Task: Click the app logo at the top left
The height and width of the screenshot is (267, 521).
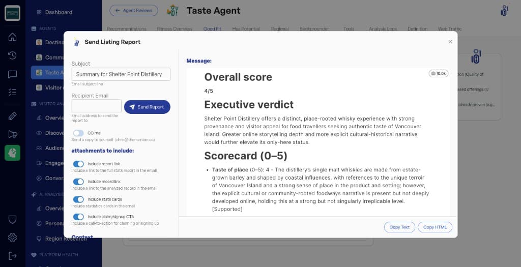Action: [x=12, y=13]
